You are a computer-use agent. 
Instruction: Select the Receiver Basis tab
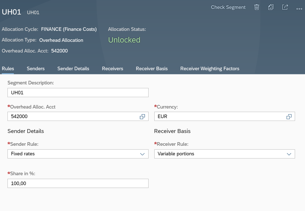(151, 68)
